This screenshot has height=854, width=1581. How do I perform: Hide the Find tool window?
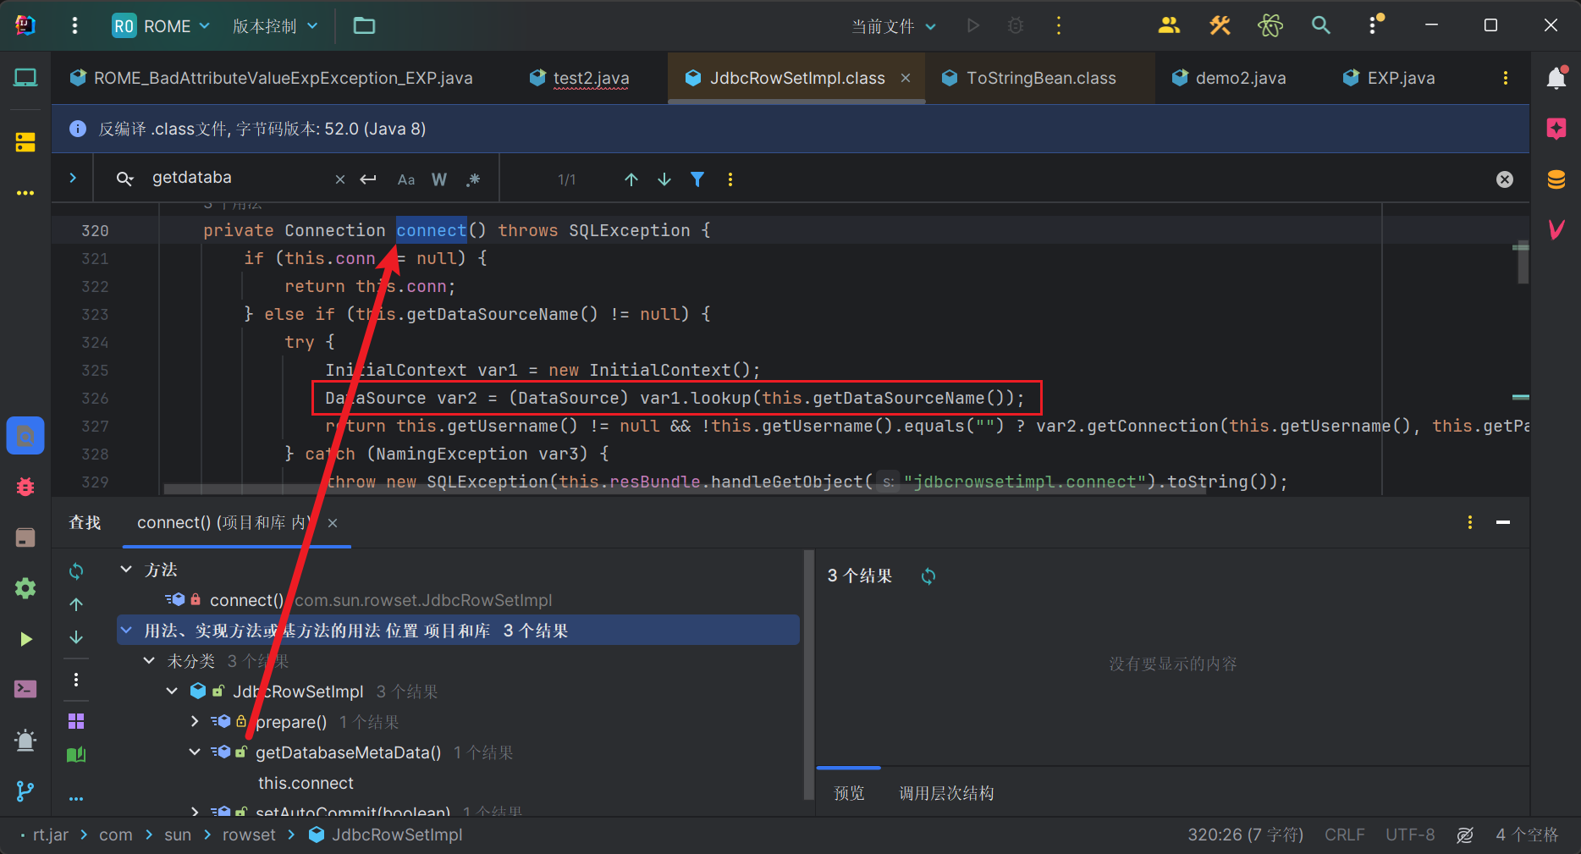tap(1503, 522)
